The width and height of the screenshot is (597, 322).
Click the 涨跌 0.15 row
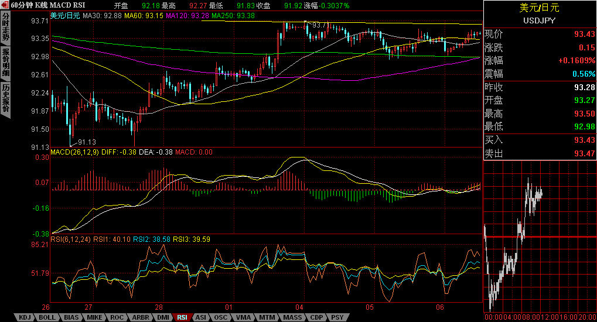(540, 47)
